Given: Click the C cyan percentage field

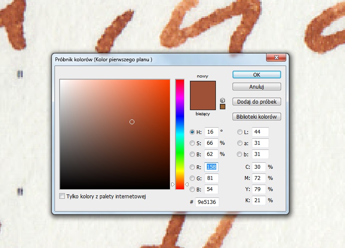Looking at the screenshot, I should [258, 167].
